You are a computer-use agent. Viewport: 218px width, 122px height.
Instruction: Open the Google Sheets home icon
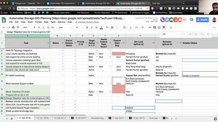click(4, 20)
